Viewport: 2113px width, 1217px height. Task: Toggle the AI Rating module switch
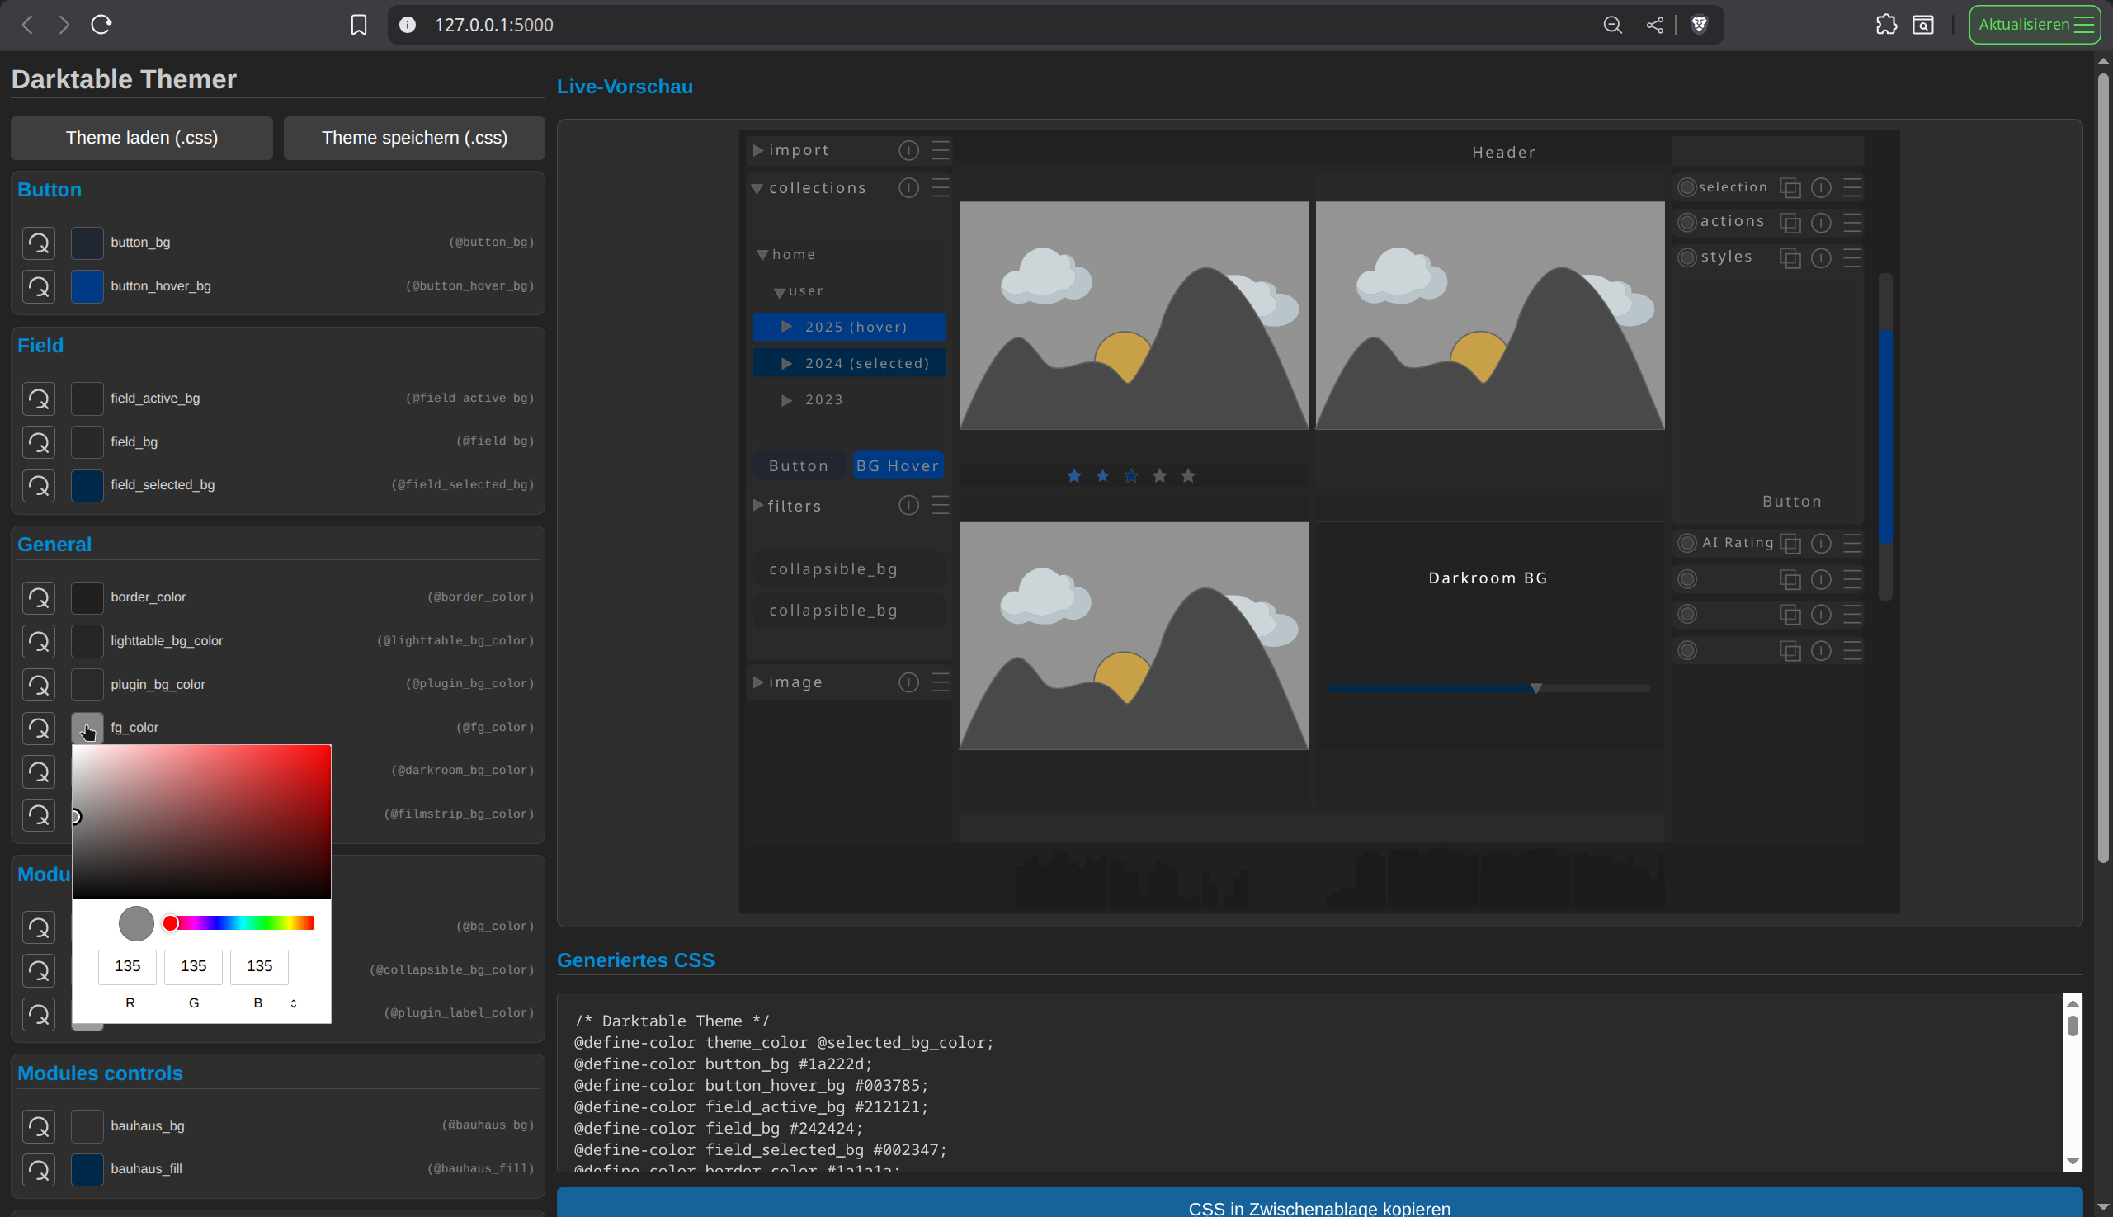click(1686, 543)
